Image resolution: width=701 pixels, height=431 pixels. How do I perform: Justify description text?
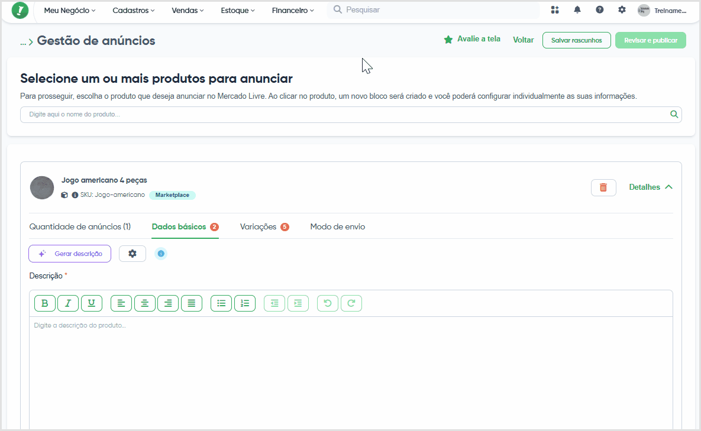tap(192, 303)
